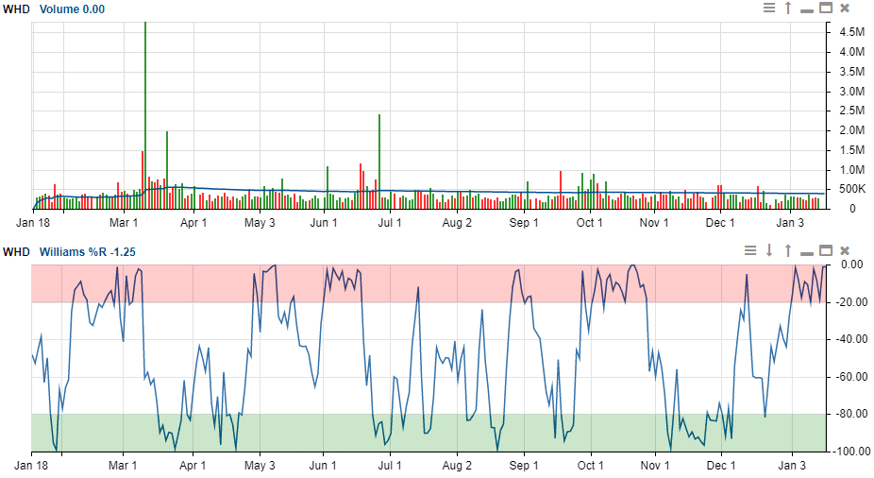Open the Williams %R panel settings menu

(750, 250)
